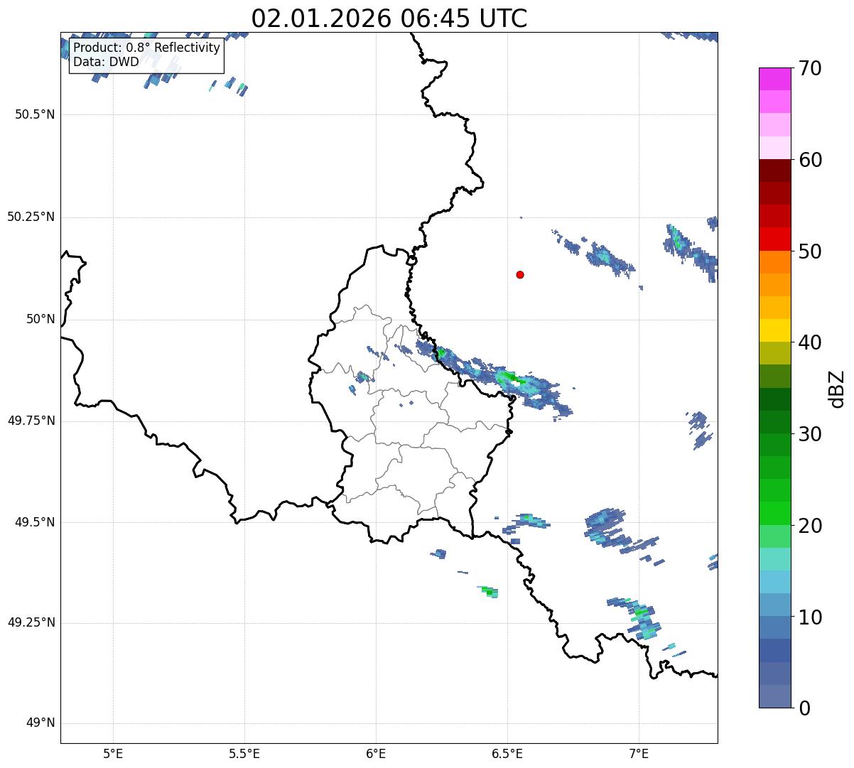Click the '6°E' longitude label
The image size is (854, 768).
[376, 753]
